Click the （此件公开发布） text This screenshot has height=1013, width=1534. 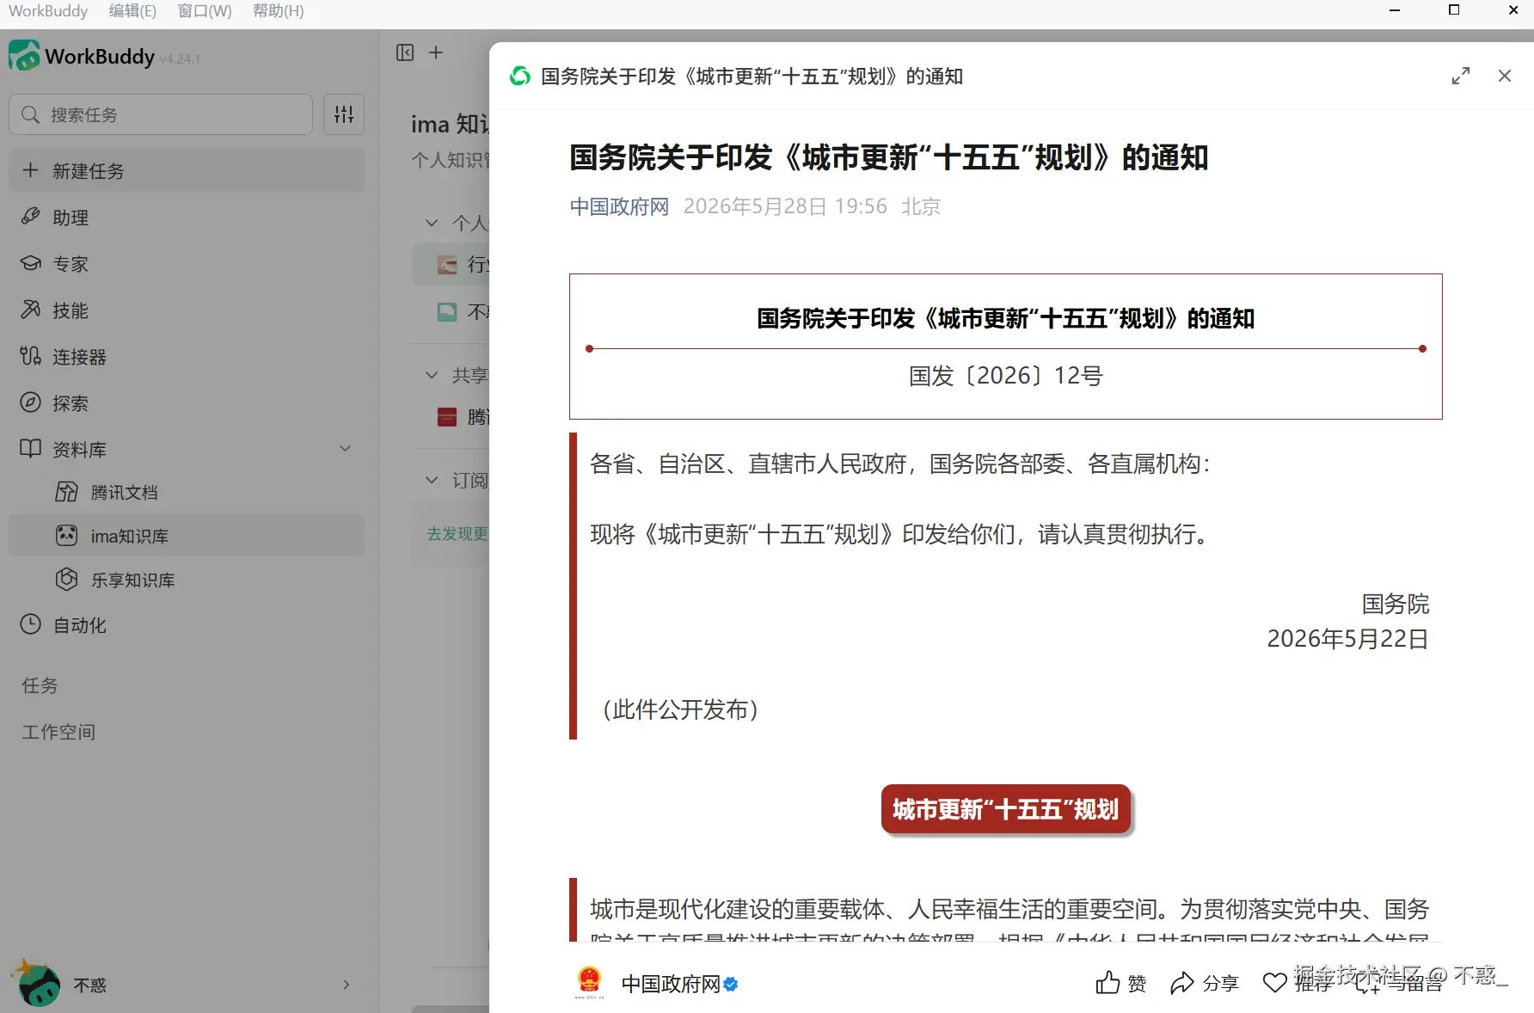[x=679, y=709]
